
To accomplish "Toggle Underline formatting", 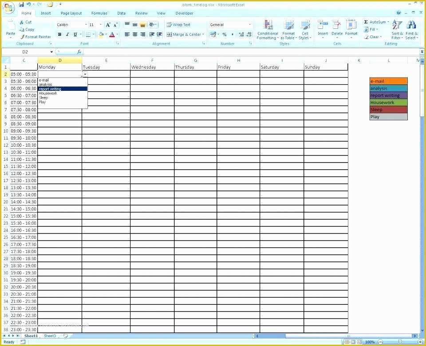I will click(75, 35).
